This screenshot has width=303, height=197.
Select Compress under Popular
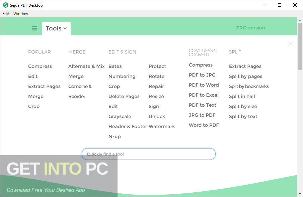click(x=40, y=66)
